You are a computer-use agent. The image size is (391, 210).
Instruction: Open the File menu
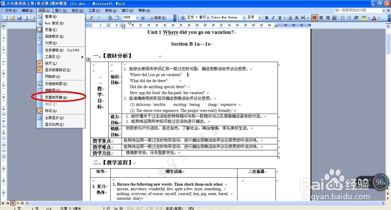[11, 11]
